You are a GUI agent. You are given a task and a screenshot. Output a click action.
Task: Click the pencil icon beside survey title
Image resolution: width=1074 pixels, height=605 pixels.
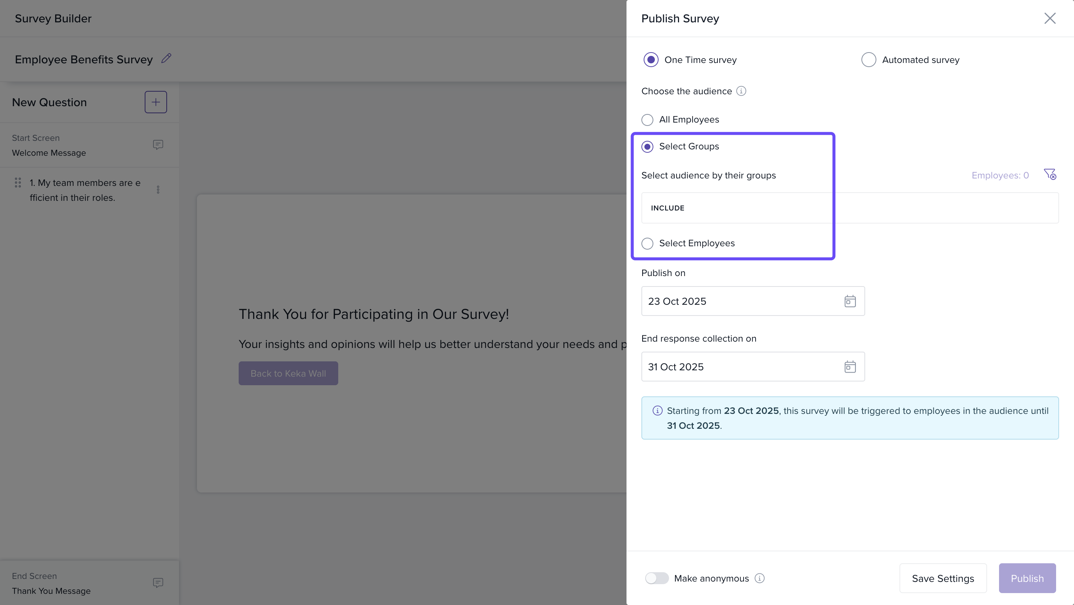tap(166, 58)
